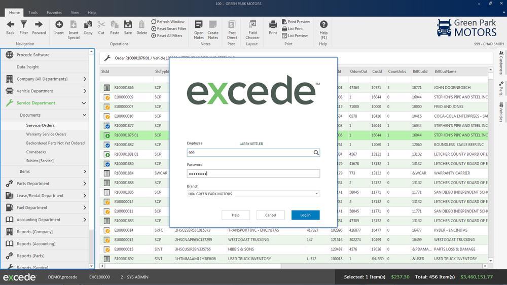Image resolution: width=507 pixels, height=285 pixels.
Task: Expand Lease/Rental Department
Action: point(84,195)
